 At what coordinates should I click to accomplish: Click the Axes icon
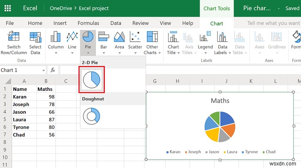[x=260, y=37]
